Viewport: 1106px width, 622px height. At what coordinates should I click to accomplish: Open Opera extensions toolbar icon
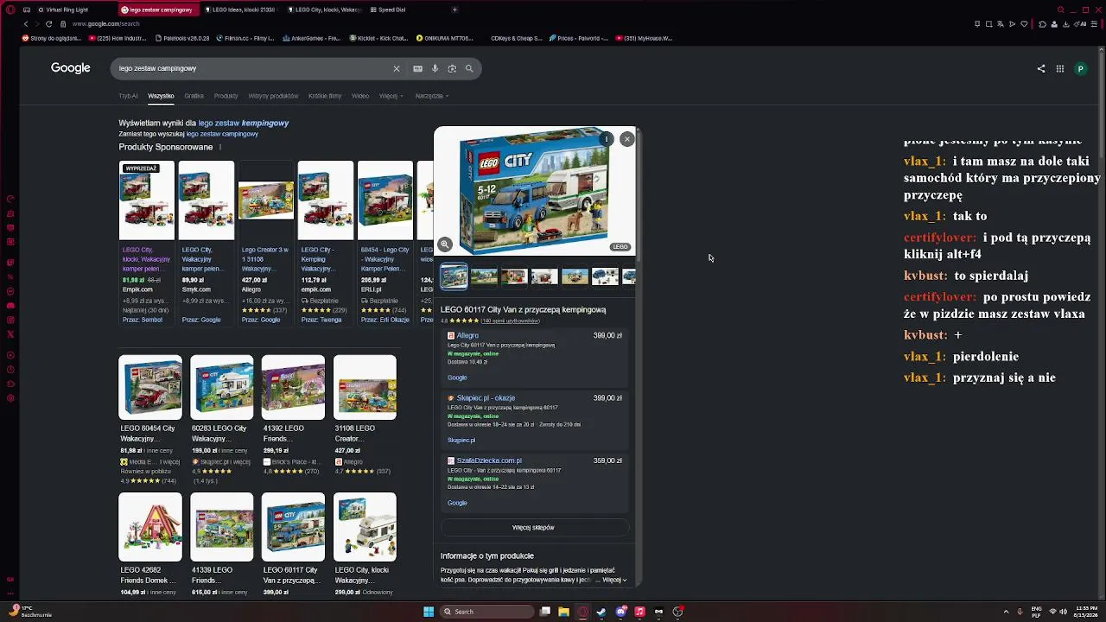pyautogui.click(x=1042, y=24)
